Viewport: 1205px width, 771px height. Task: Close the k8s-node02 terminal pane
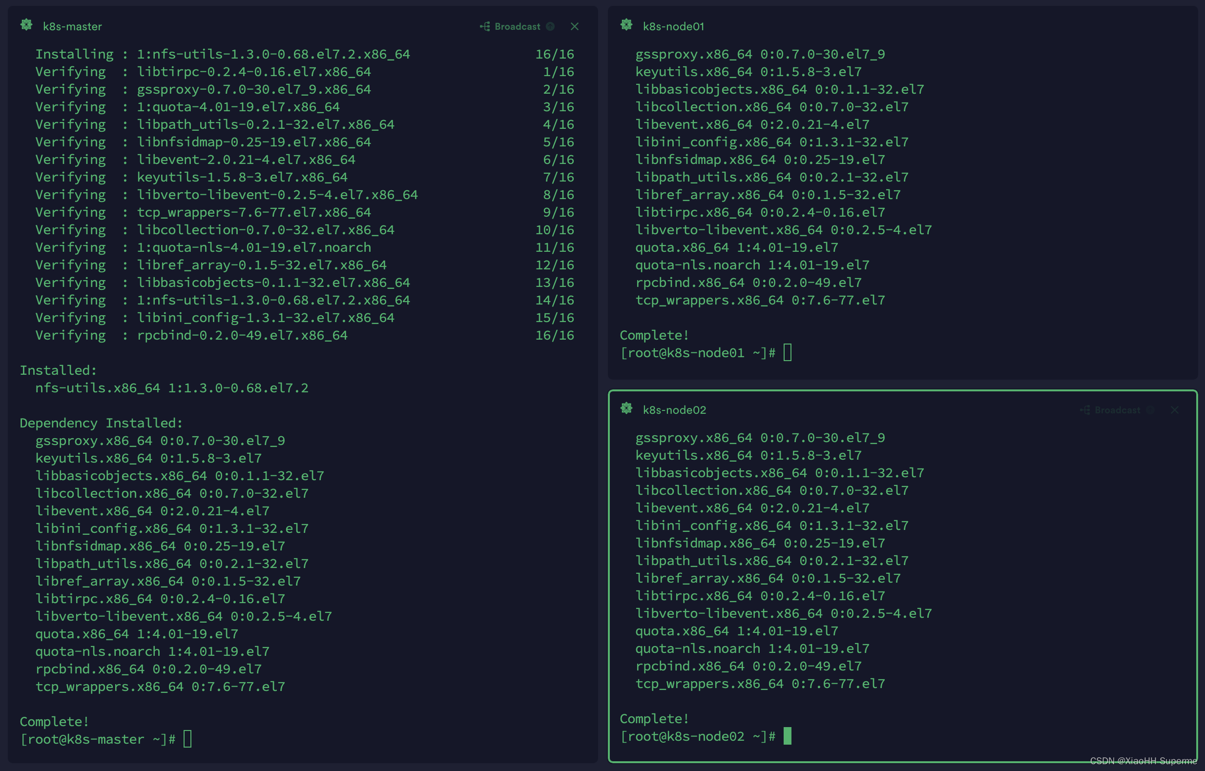point(1174,410)
